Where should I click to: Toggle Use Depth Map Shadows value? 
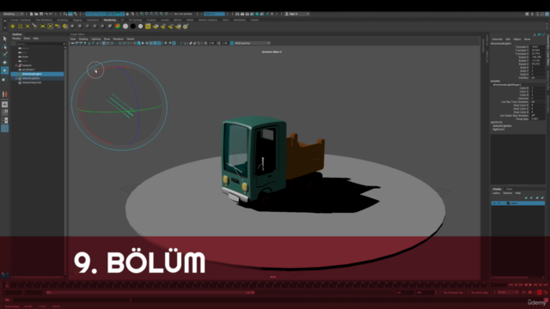538,116
